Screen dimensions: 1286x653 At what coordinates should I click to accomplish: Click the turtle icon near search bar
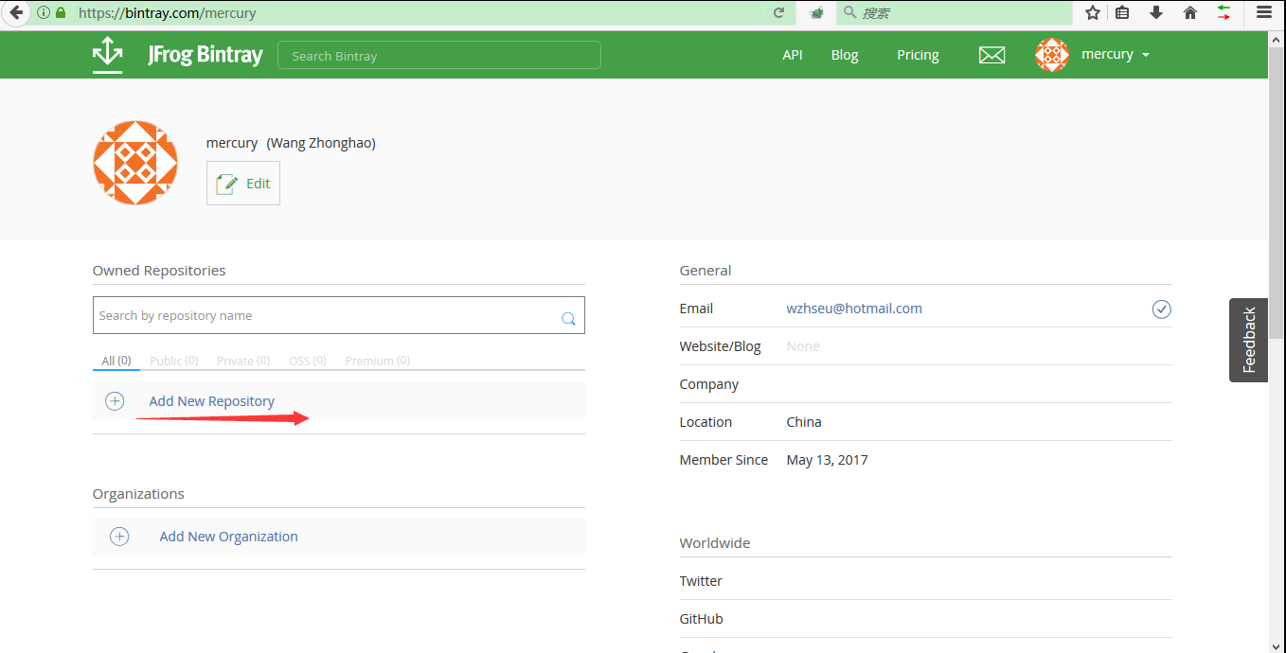816,13
